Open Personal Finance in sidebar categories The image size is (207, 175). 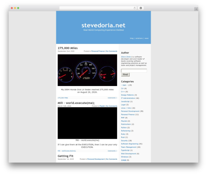click(x=128, y=115)
